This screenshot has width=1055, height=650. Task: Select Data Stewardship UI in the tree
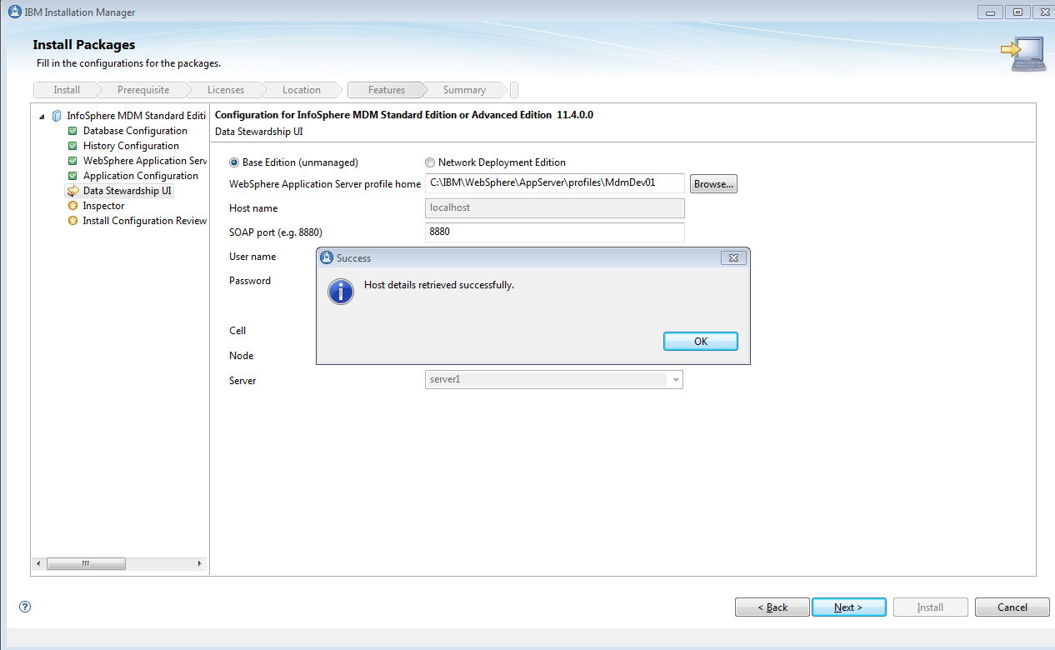pos(127,191)
